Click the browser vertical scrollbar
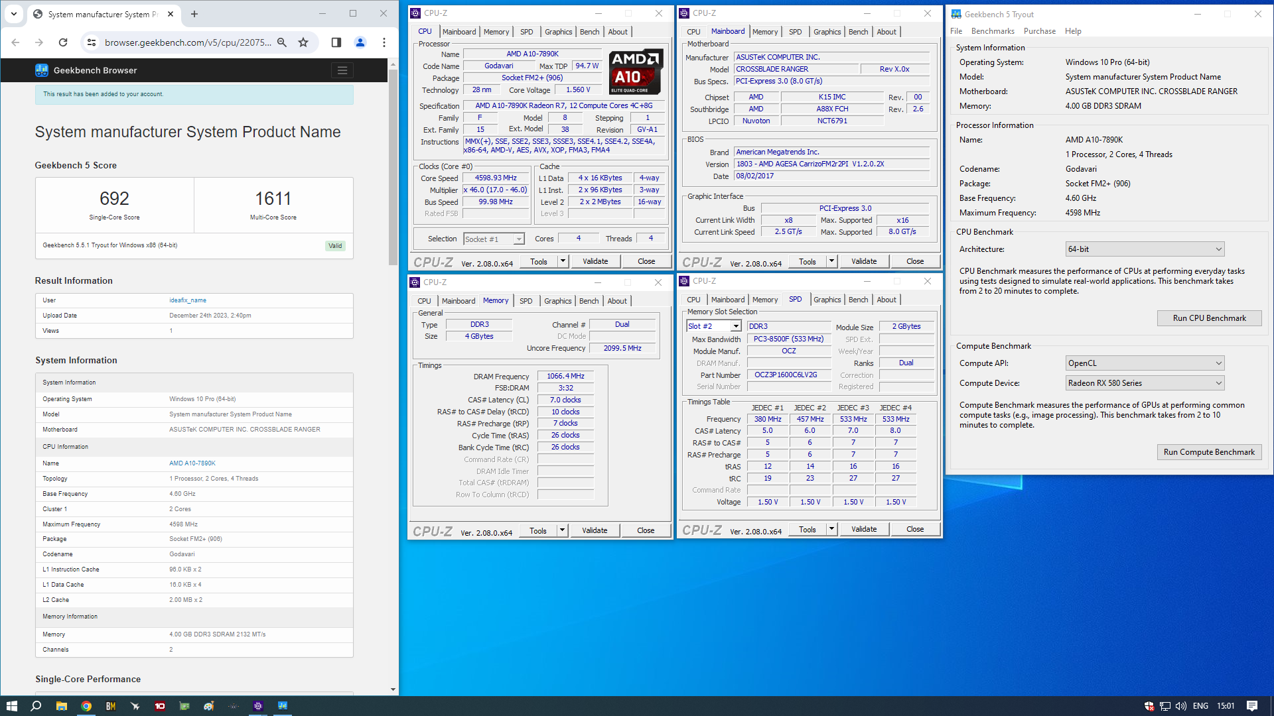Viewport: 1274px width, 716px height. coord(393,166)
